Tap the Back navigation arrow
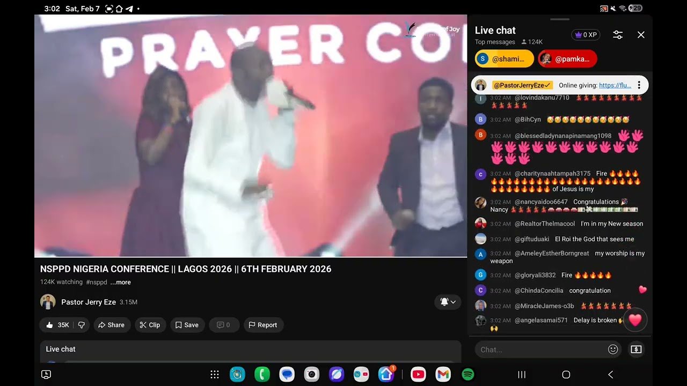 [x=610, y=375]
